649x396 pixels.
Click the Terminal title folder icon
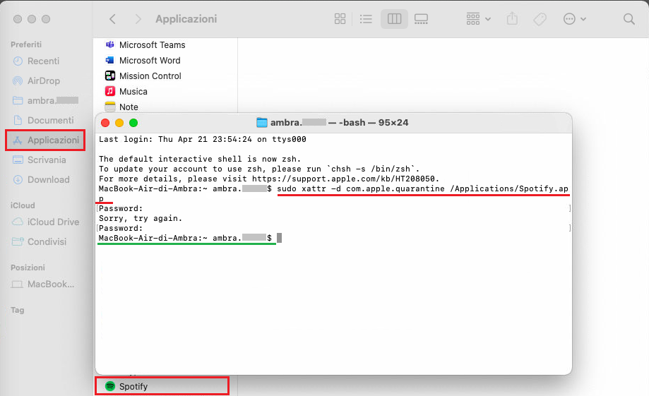coord(261,123)
